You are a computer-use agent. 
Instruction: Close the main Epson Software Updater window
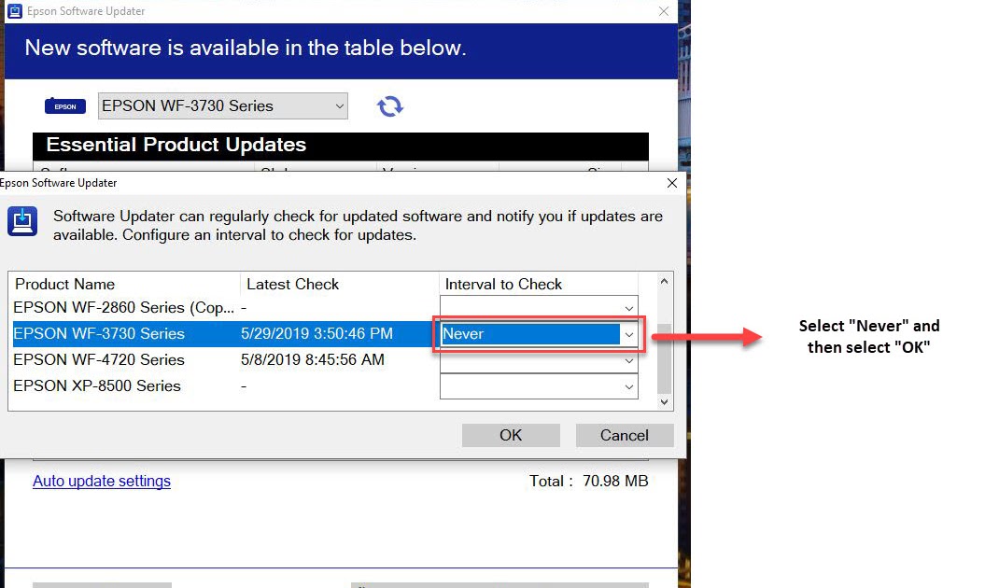664,11
